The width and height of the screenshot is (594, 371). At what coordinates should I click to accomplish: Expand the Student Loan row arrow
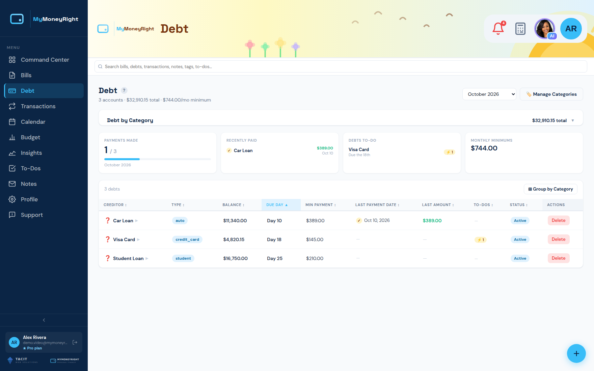pos(147,258)
